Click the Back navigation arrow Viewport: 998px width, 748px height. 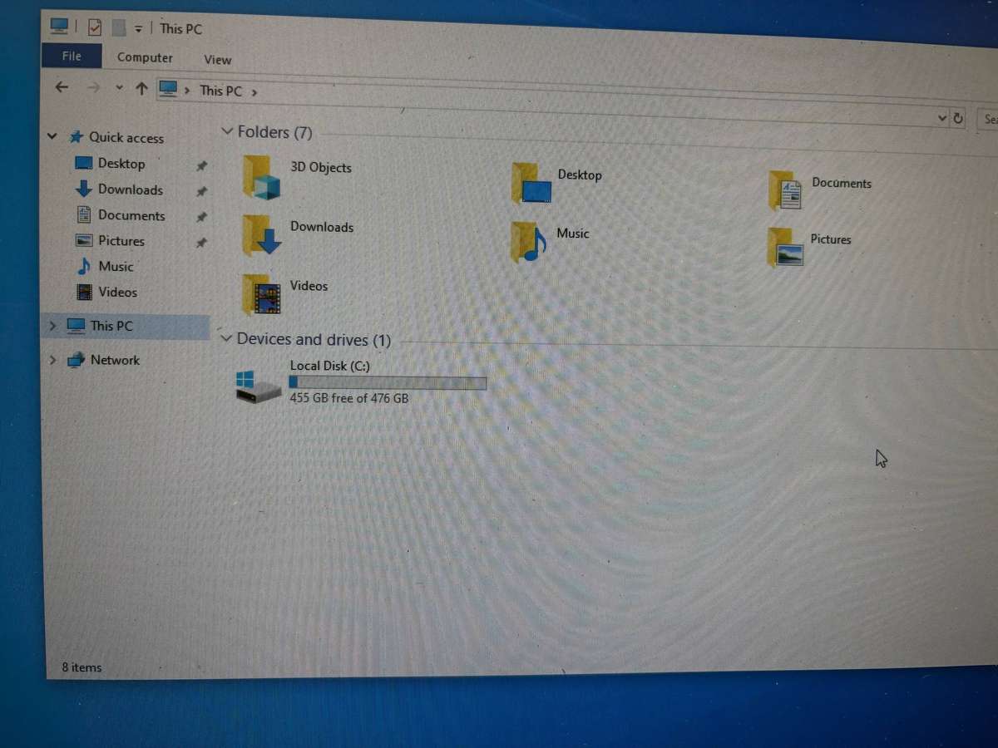(62, 86)
